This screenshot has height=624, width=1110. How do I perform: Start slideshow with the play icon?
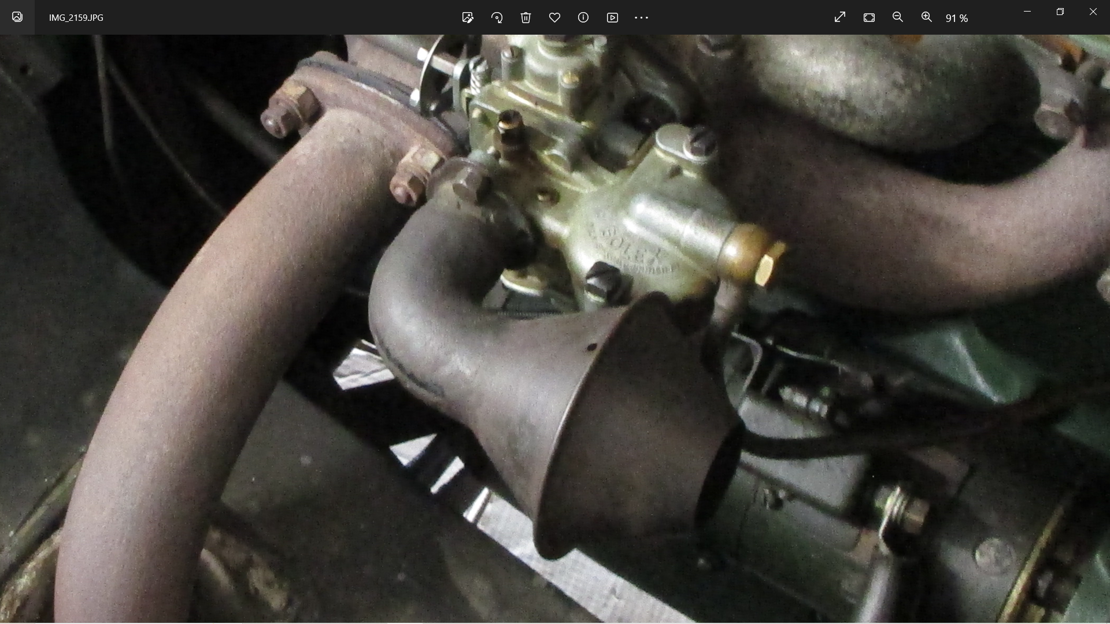612,17
